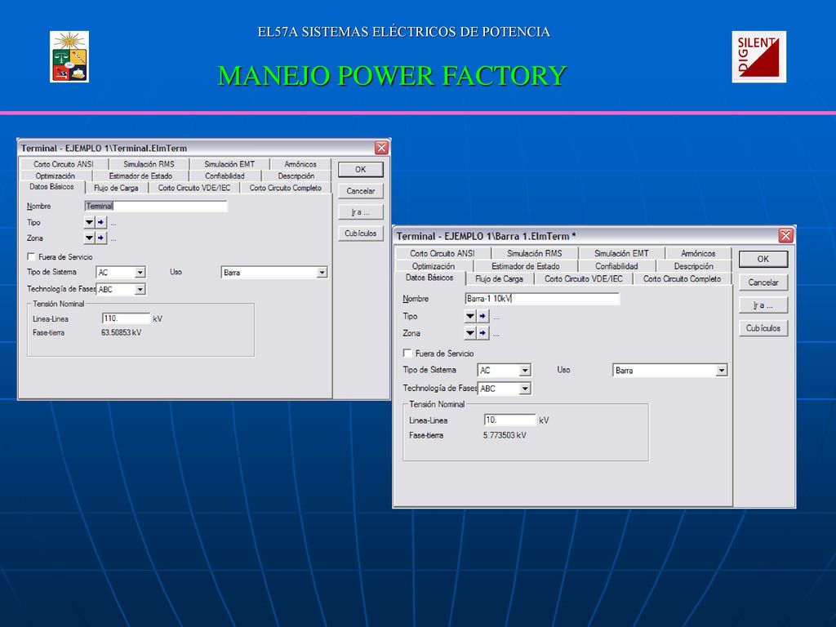Expand Technología de Fases dropdown in Terminal.ElmTerm dialog
836x627 pixels.
tap(140, 290)
